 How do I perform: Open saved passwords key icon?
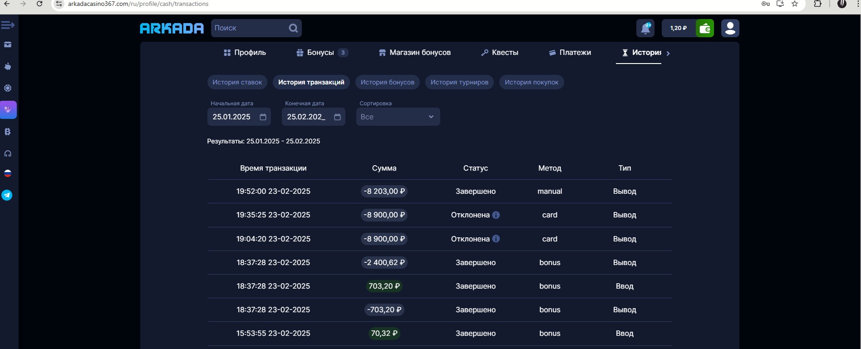pyautogui.click(x=766, y=4)
